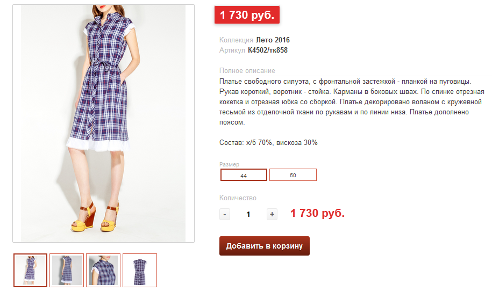View the collar close-up thumbnail

(x=103, y=270)
